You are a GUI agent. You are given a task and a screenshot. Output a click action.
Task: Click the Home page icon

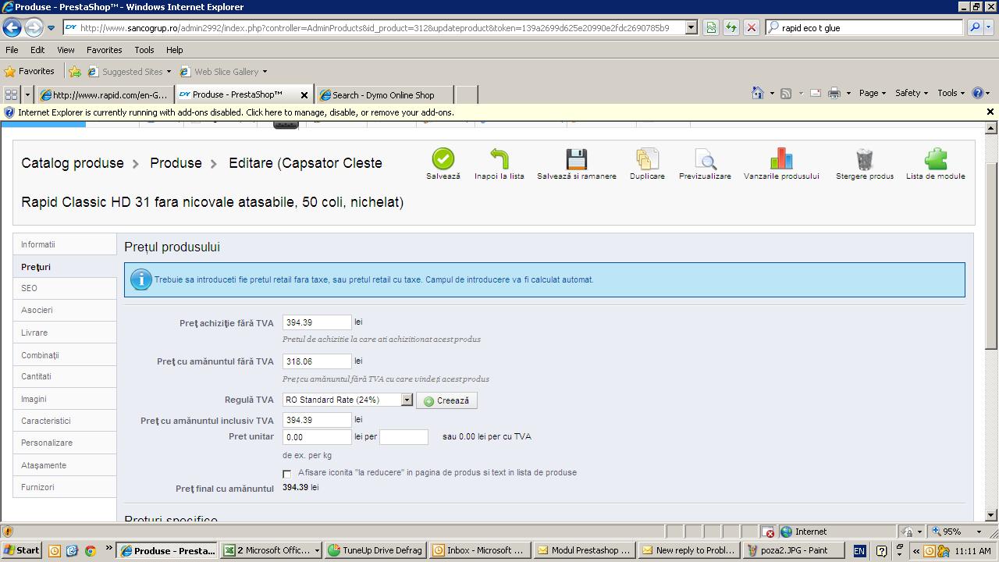point(757,93)
